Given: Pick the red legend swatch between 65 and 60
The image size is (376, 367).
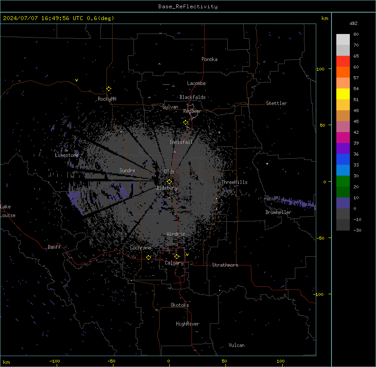Looking at the screenshot, I should coord(343,61).
